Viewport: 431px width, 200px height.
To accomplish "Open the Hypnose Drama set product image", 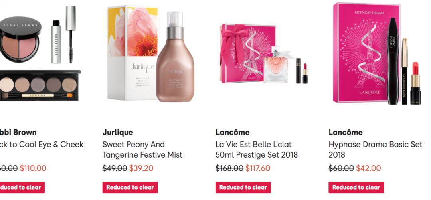I will [x=377, y=53].
